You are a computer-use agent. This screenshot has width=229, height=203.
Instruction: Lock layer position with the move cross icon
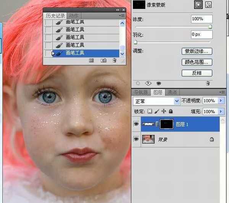[164, 111]
